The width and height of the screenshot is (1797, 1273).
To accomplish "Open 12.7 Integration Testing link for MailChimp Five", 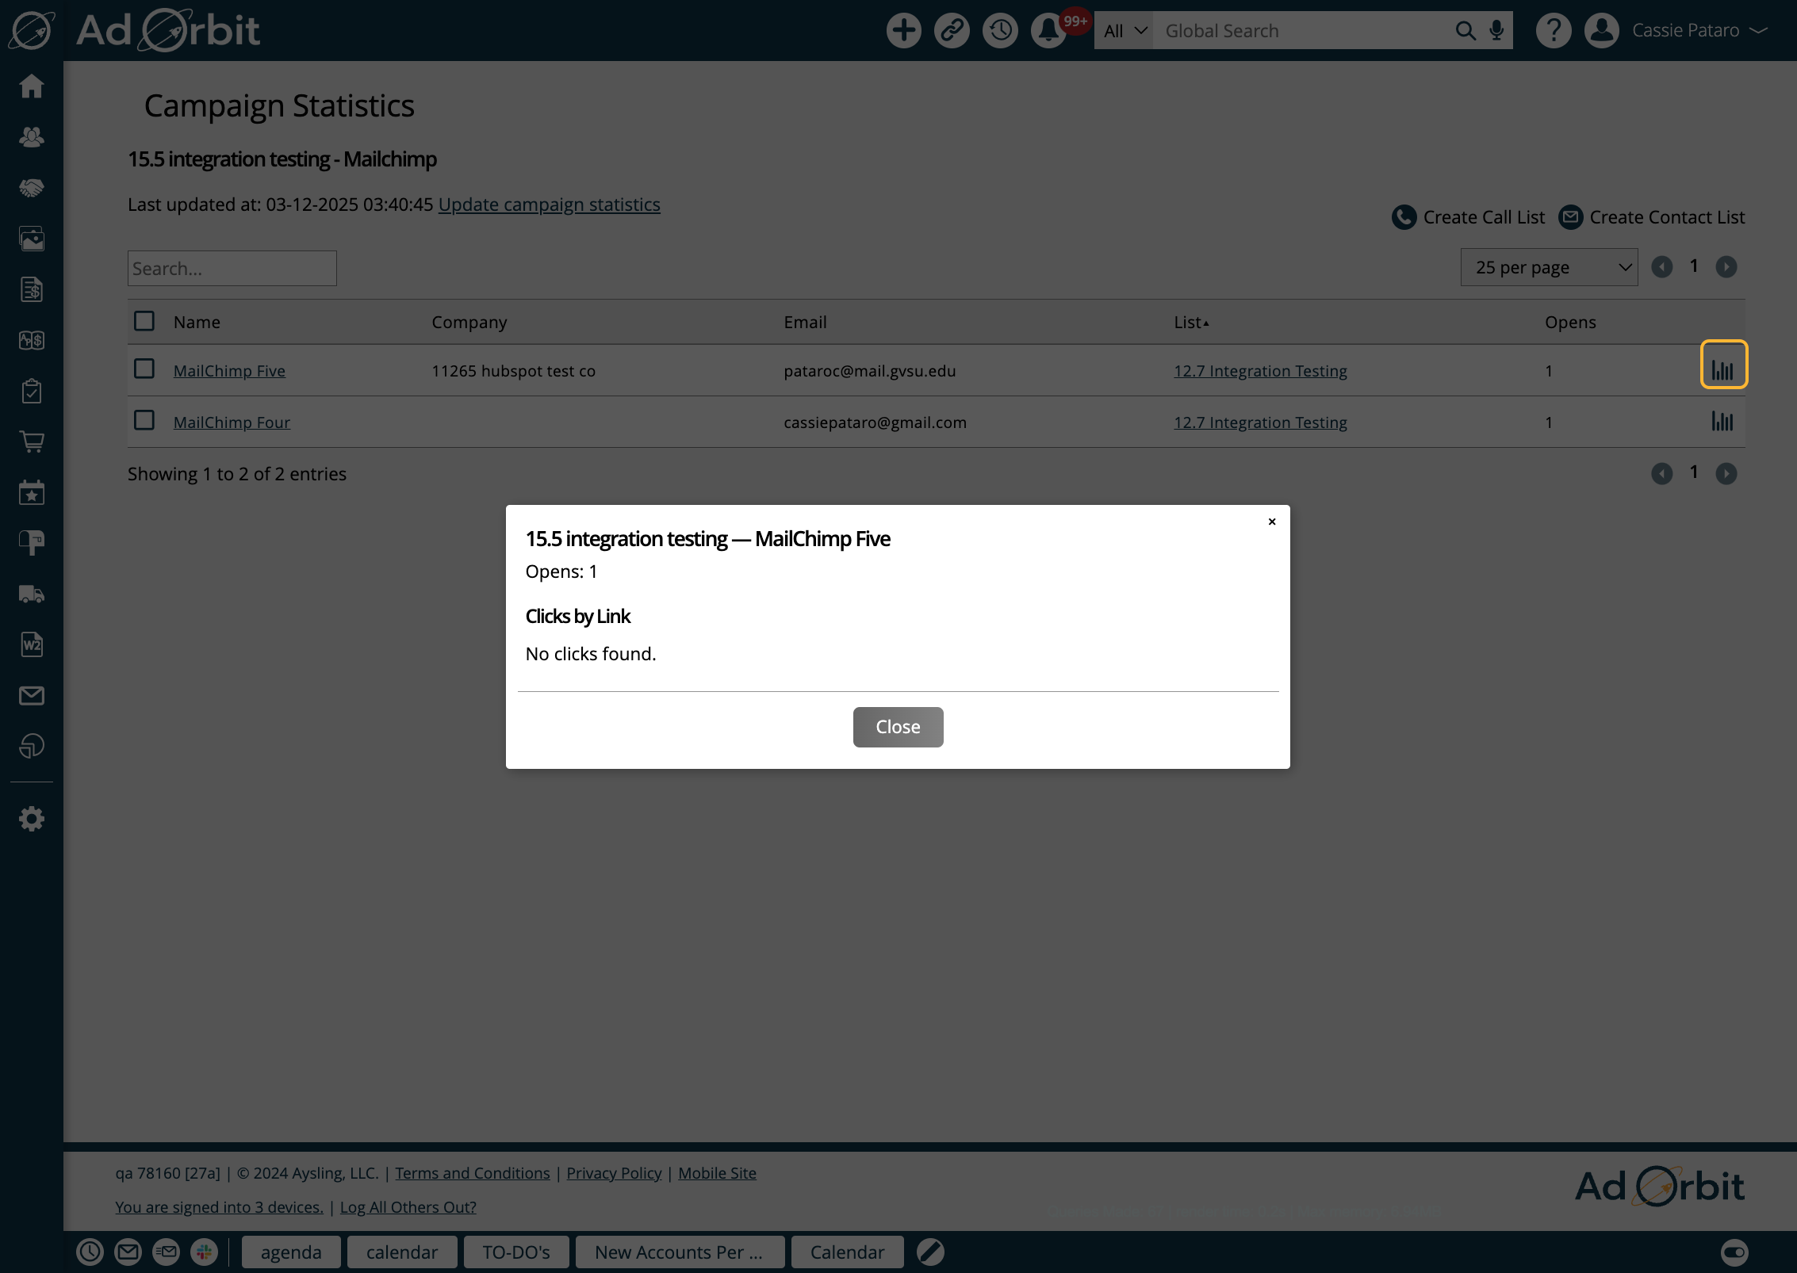I will 1260,371.
